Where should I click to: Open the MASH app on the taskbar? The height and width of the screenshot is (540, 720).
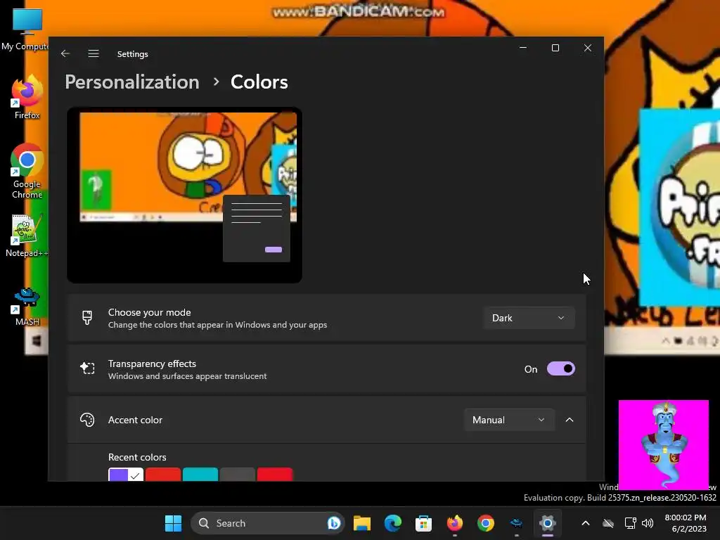[516, 523]
